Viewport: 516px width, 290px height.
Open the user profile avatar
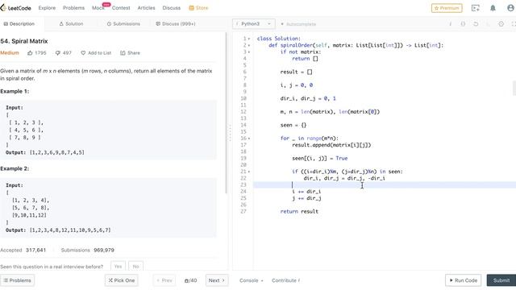[x=510, y=8]
